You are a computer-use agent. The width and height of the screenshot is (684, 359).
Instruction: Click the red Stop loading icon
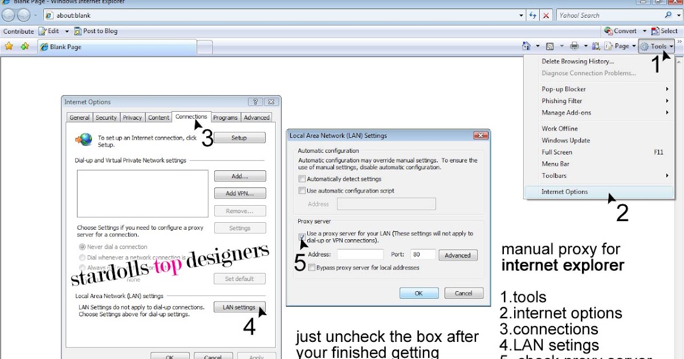(x=546, y=15)
